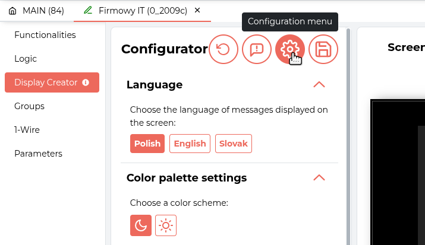Go to the Groups section
This screenshot has height=245, width=425.
pyautogui.click(x=30, y=106)
